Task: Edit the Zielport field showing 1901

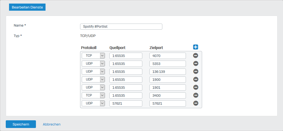Action: click(168, 87)
